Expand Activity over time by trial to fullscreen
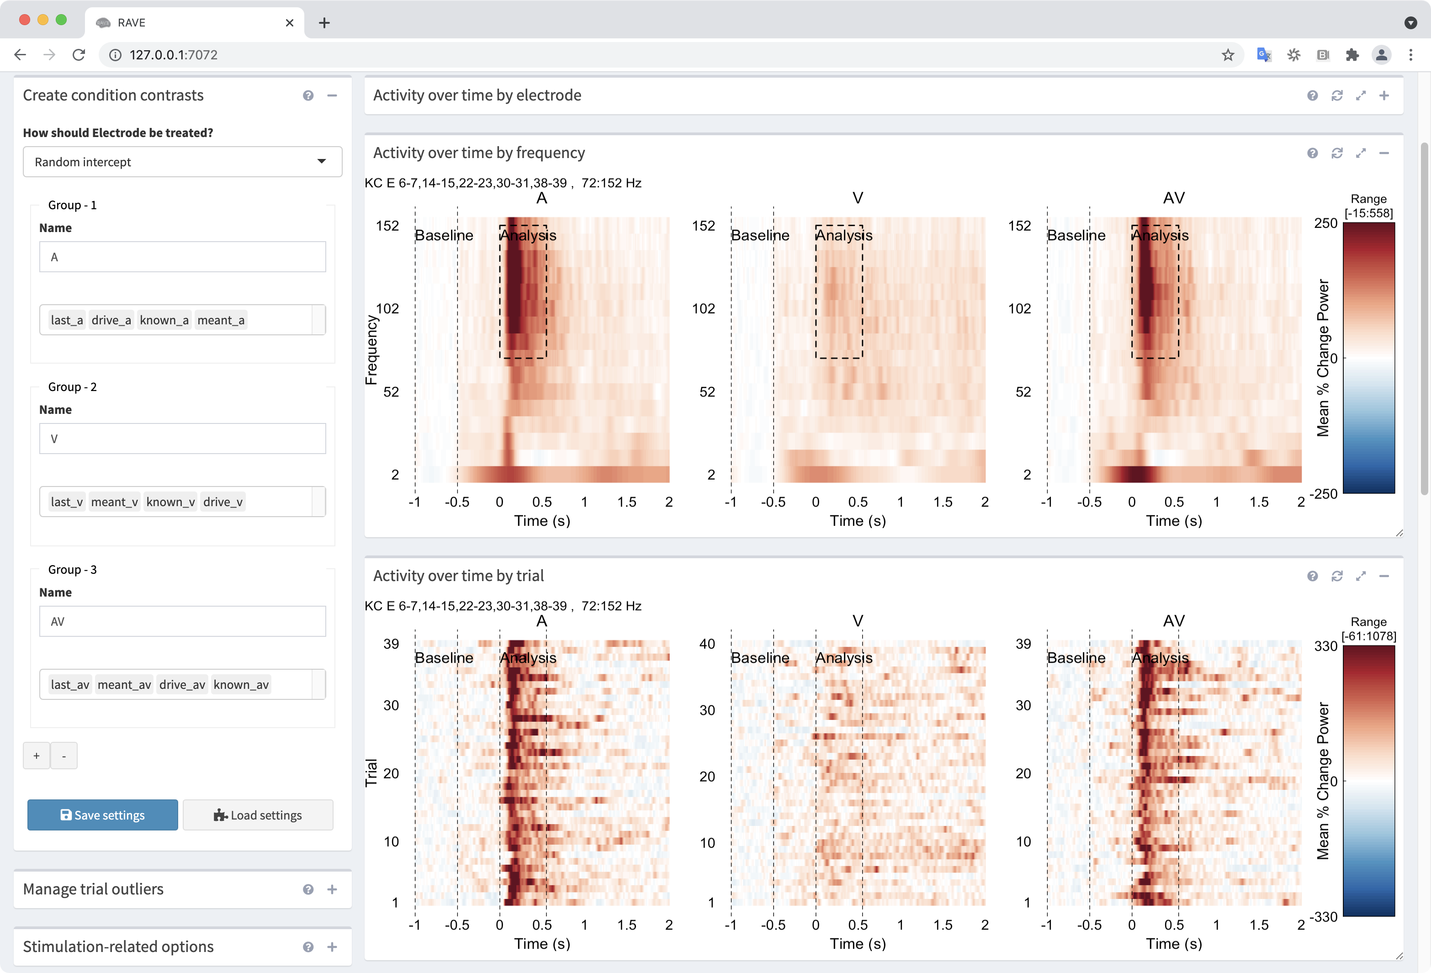The image size is (1431, 973). pos(1361,576)
